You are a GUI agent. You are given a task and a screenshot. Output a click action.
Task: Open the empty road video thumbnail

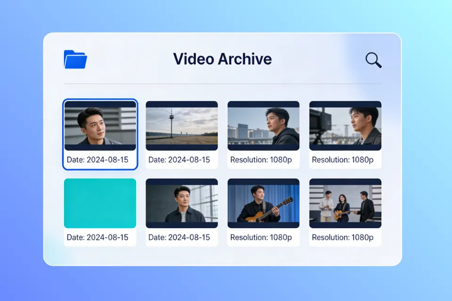[182, 126]
